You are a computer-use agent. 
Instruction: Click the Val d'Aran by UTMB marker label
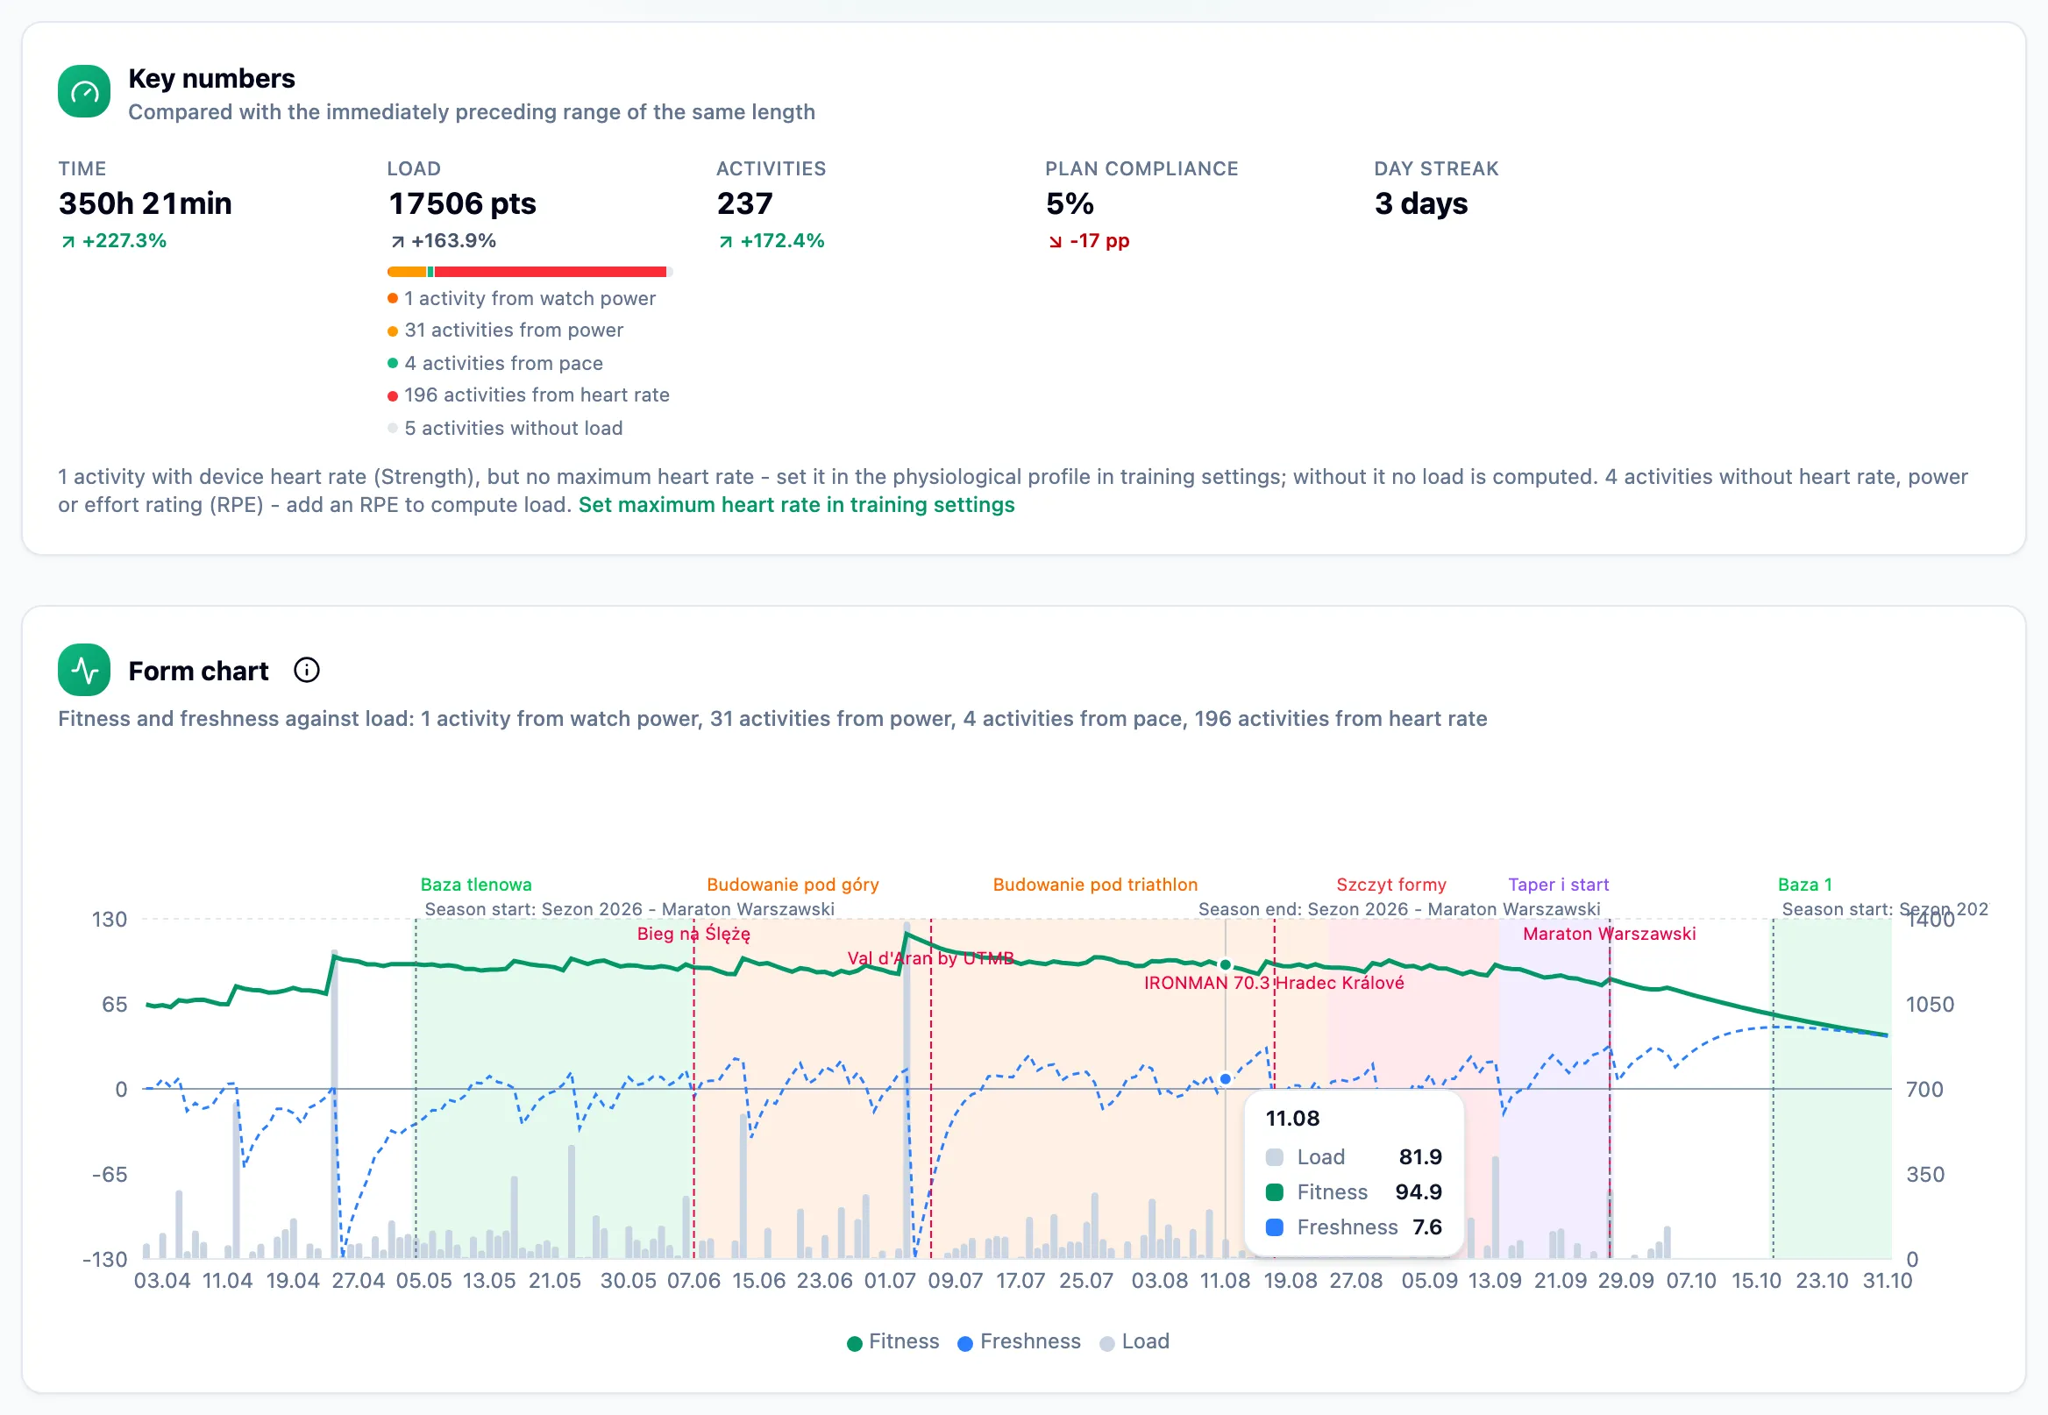pos(931,958)
